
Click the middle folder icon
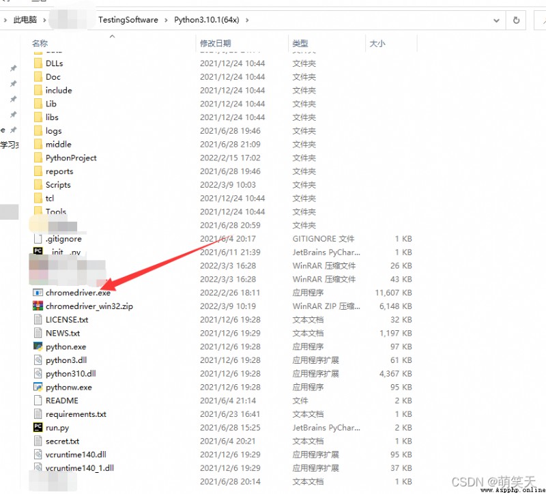click(38, 144)
